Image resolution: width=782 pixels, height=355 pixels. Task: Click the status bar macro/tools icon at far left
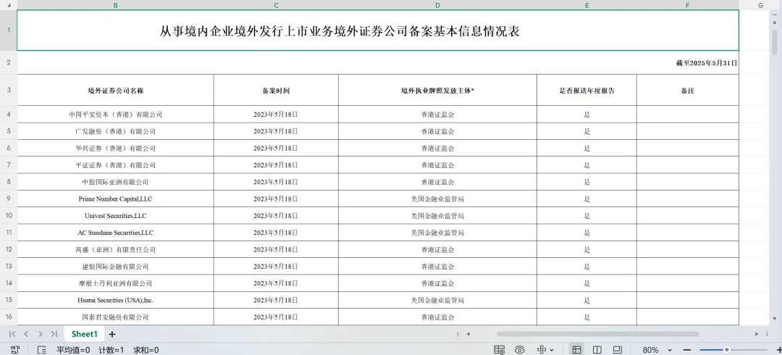pos(15,350)
